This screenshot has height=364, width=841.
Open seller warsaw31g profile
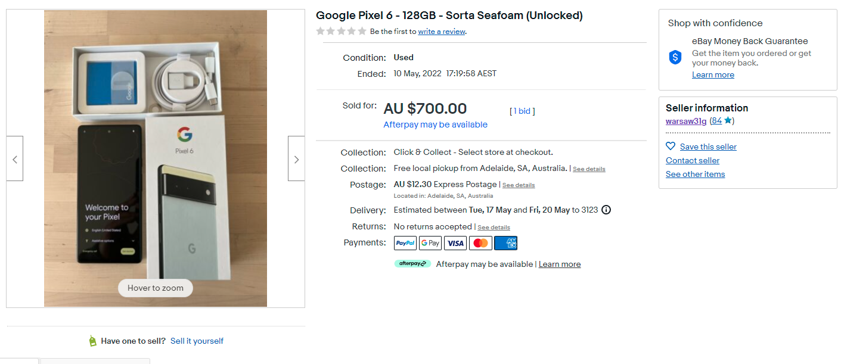686,121
